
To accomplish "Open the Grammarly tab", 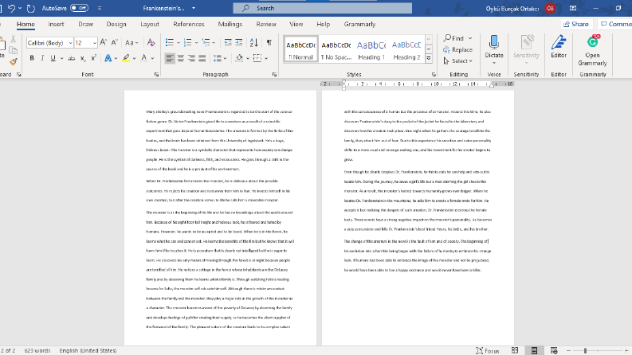I will click(x=359, y=24).
